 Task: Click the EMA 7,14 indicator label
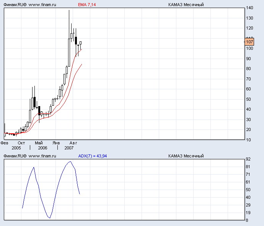tap(87, 5)
